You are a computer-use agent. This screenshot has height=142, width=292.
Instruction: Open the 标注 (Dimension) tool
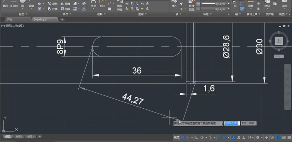click(x=103, y=4)
